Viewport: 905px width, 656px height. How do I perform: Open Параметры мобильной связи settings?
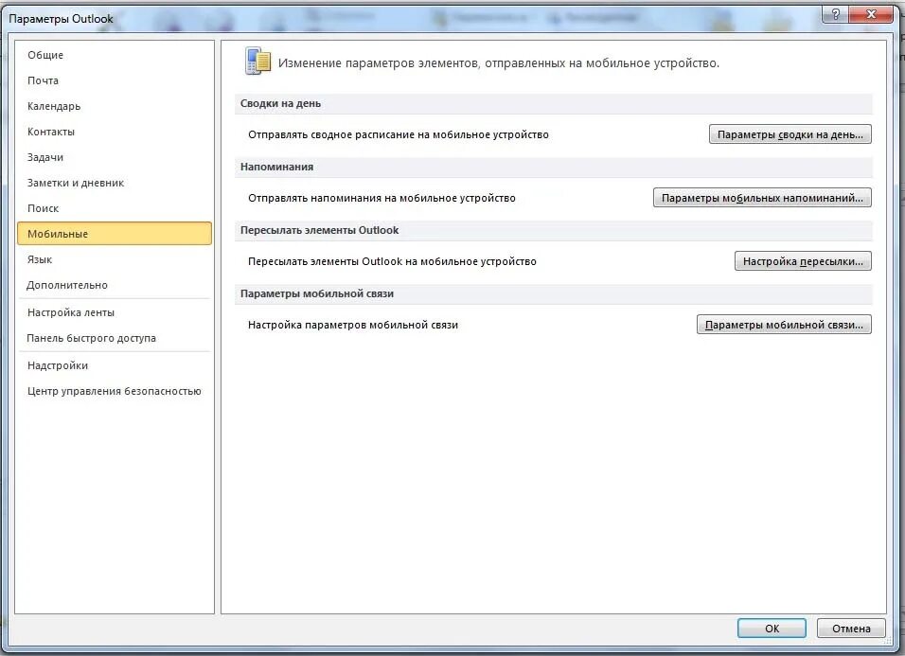pos(784,325)
